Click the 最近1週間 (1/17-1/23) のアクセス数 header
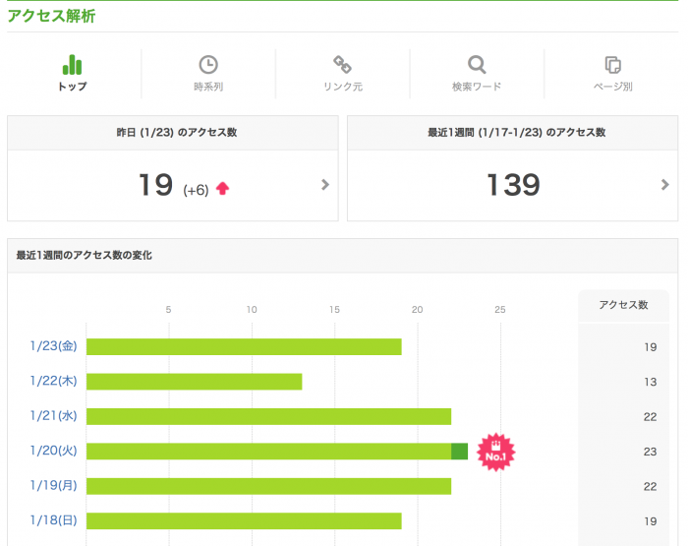This screenshot has height=546, width=688. click(x=516, y=132)
